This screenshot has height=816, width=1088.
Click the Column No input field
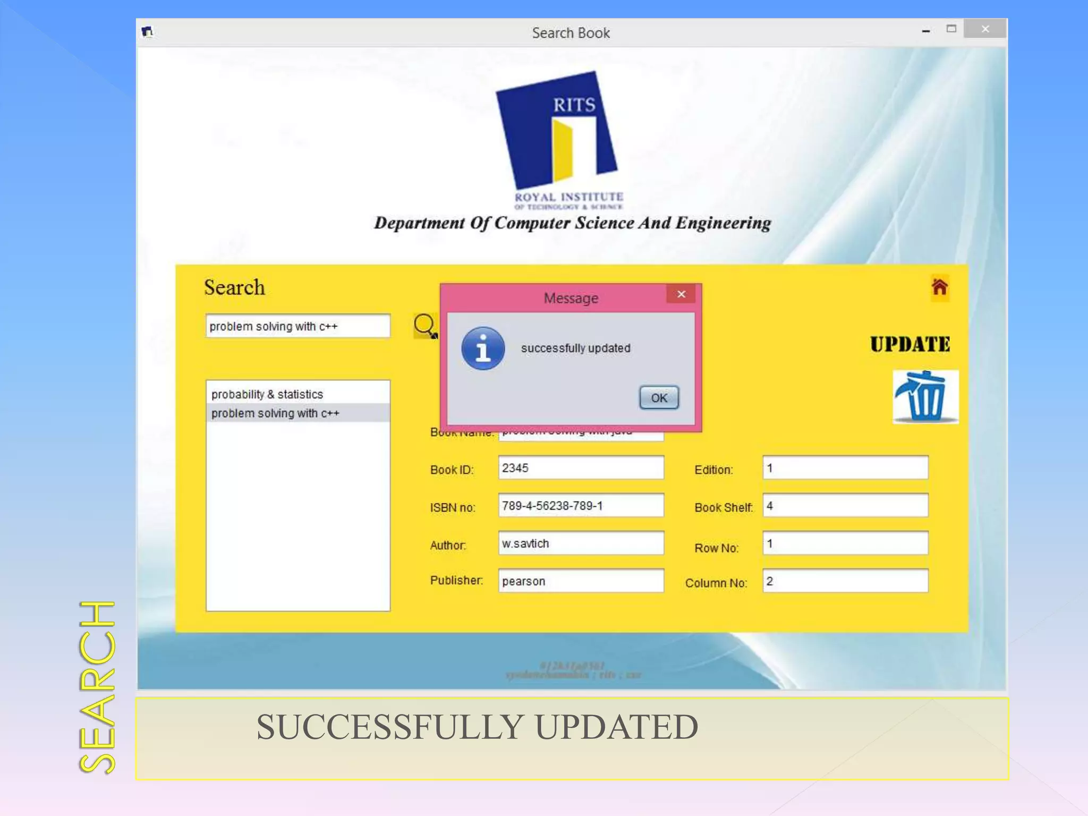pos(846,581)
